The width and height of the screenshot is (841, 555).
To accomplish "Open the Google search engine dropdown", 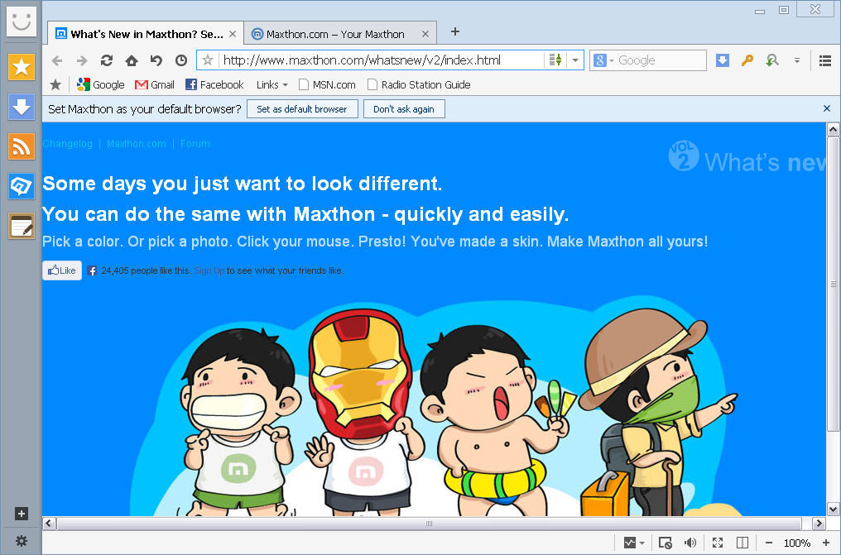I will point(611,60).
